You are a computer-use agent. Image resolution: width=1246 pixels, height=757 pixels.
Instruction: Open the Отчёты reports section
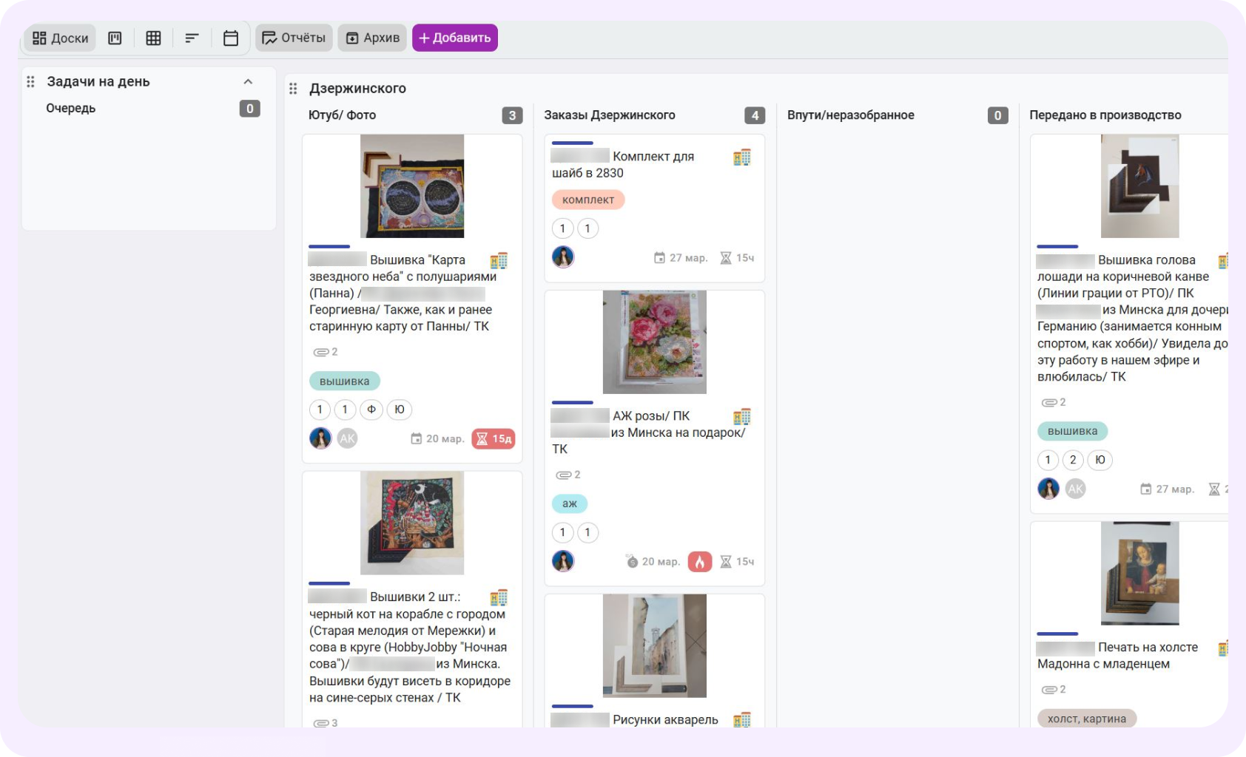294,38
